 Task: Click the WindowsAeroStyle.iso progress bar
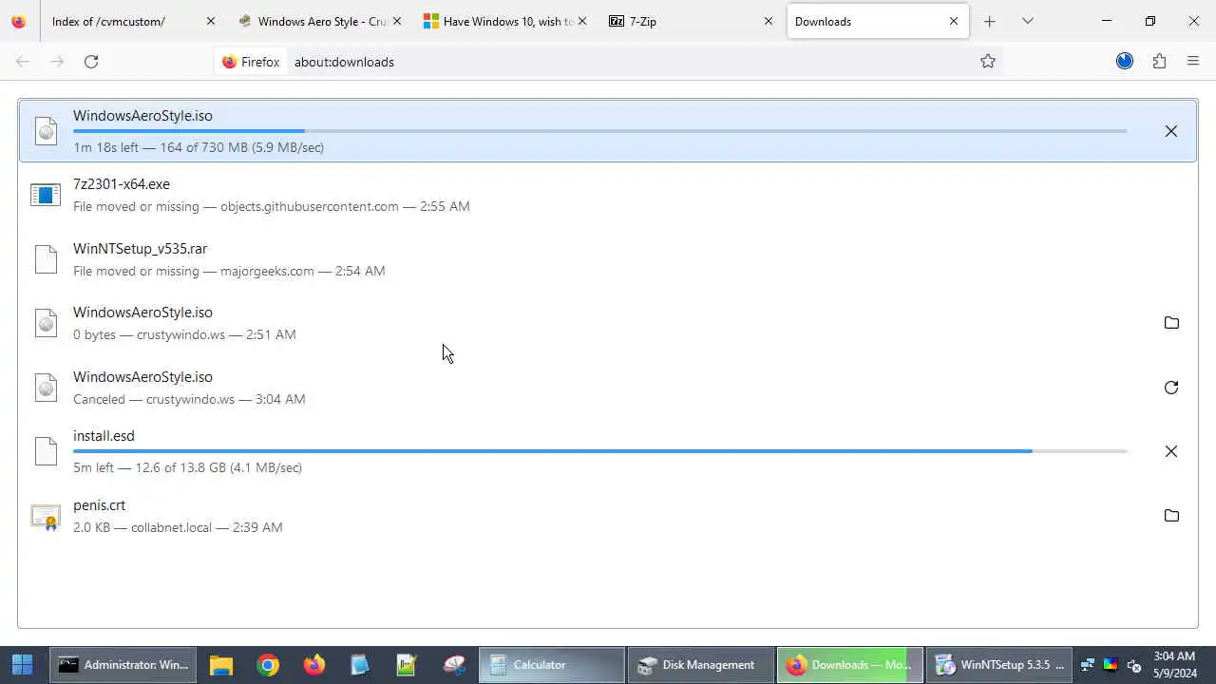pos(600,131)
